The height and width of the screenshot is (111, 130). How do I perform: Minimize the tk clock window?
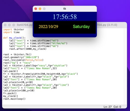(40, 9)
